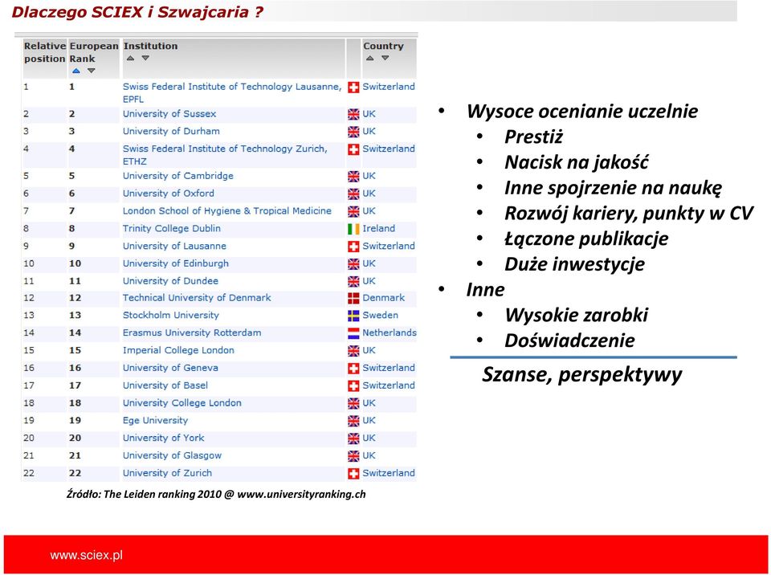Viewport: 771px width, 575px height.
Task: Click the slide title 'Dlaczego SCIEX i Szwajcaria ?'
Action: click(137, 12)
